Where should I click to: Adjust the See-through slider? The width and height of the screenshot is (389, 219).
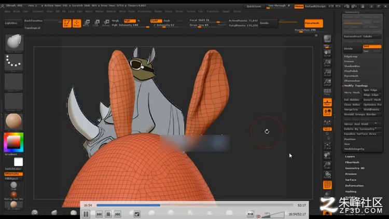[x=279, y=6]
